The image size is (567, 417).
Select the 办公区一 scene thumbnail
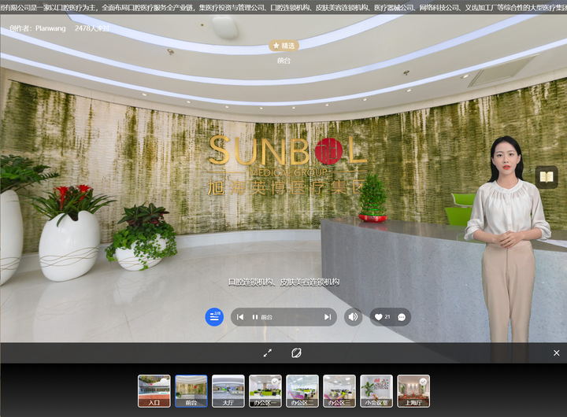click(265, 391)
